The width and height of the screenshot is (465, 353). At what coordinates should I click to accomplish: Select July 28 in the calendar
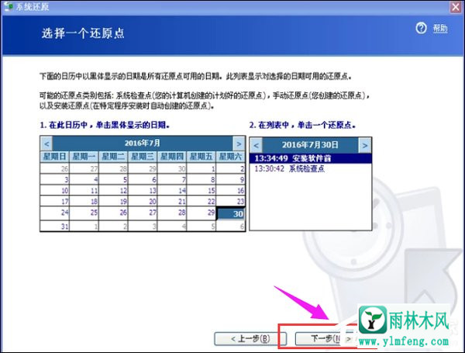[172, 213]
